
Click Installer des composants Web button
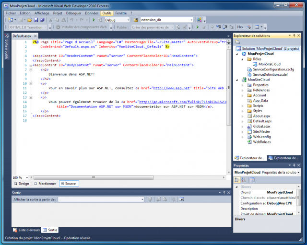[82, 27]
